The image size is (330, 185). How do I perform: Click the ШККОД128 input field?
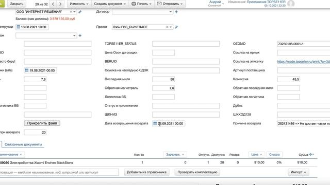(x=304, y=115)
